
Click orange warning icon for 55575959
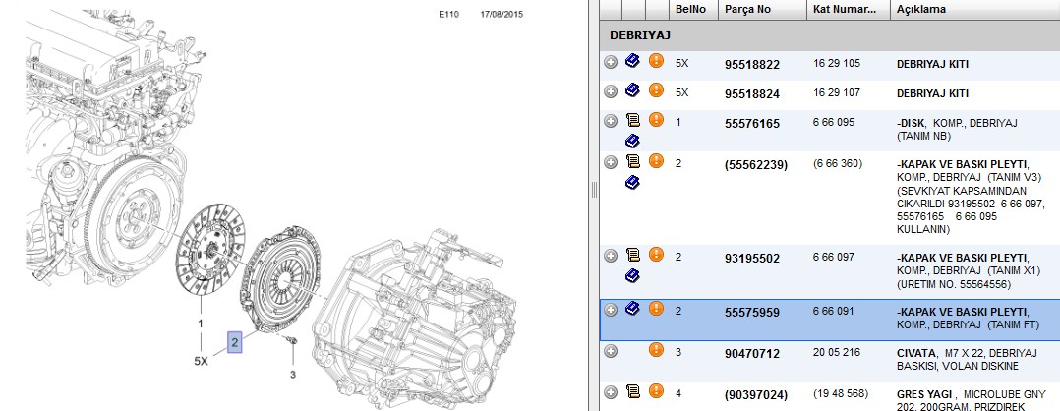pos(656,309)
